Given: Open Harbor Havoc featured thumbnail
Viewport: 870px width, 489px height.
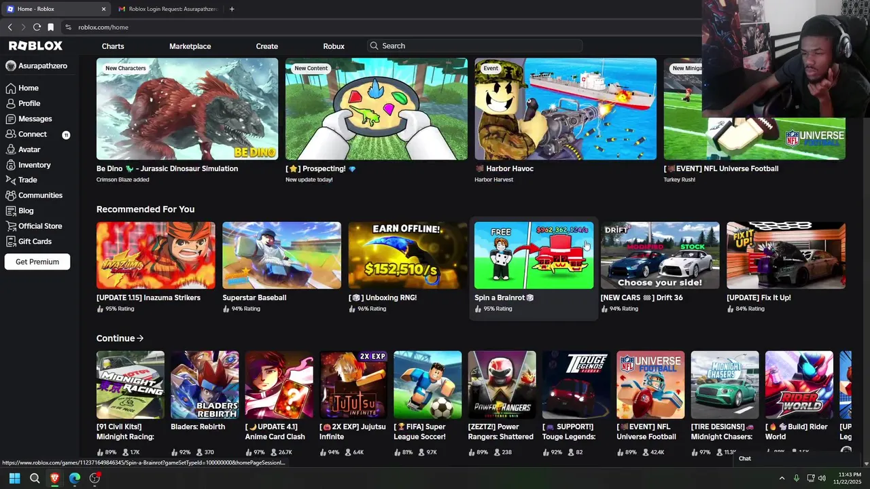Looking at the screenshot, I should 565,109.
